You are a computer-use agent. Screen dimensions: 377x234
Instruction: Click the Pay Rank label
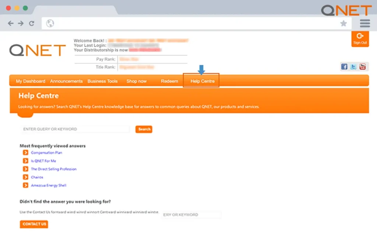coord(106,59)
